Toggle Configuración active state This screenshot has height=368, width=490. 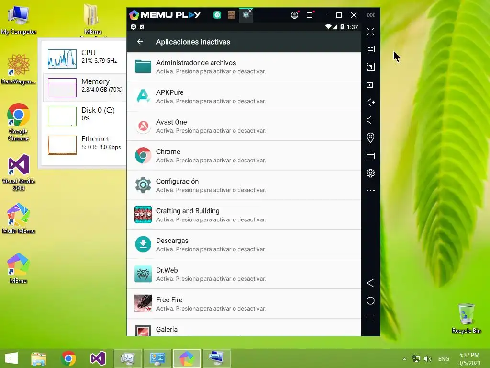point(244,185)
